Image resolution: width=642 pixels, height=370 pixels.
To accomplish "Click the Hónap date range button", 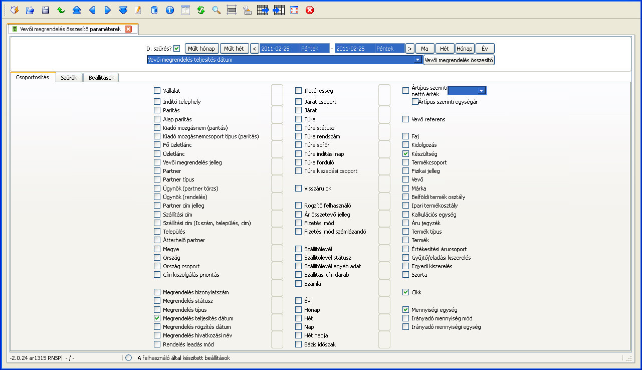I will pos(465,49).
